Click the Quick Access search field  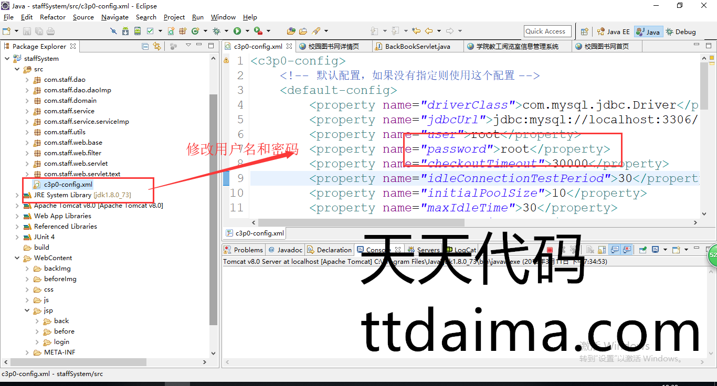547,31
